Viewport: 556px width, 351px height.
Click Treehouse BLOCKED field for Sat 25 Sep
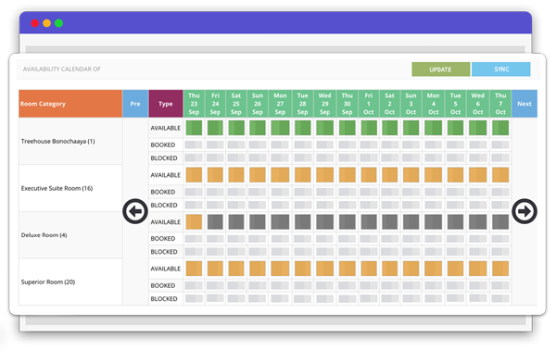pyautogui.click(x=236, y=157)
